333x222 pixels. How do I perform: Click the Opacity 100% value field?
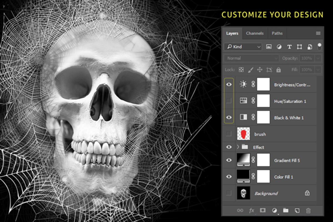(307, 58)
